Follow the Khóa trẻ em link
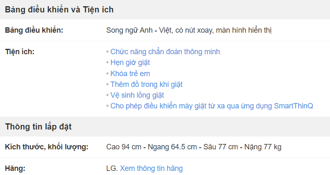330x175 pixels. click(130, 74)
